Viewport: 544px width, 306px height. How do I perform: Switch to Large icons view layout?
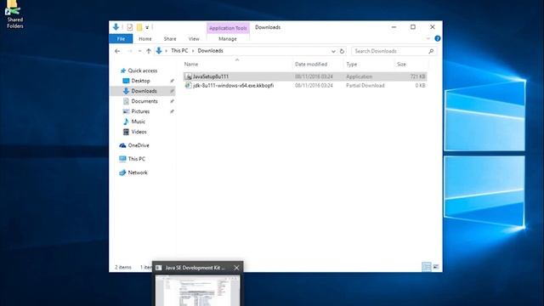(x=436, y=267)
